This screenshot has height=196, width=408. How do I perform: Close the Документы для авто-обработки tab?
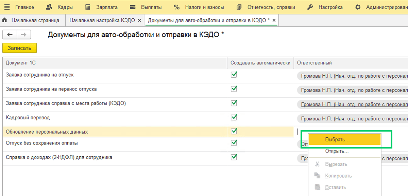pos(274,20)
